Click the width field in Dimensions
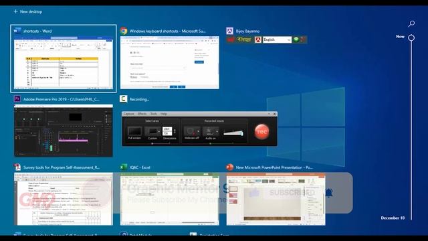 [x=167, y=129]
